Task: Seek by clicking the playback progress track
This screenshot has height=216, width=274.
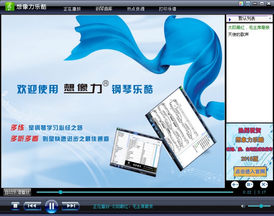Action: pos(135,192)
